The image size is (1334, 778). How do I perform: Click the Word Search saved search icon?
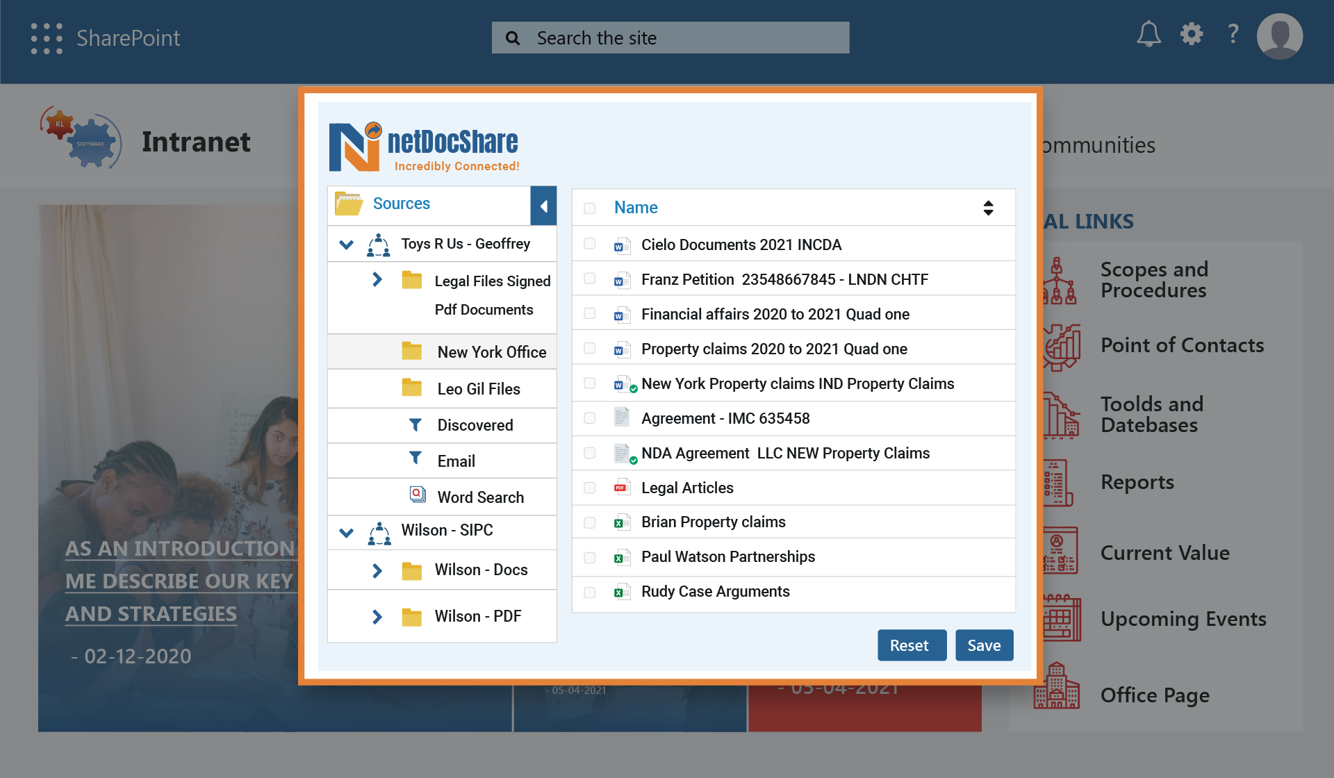coord(418,494)
